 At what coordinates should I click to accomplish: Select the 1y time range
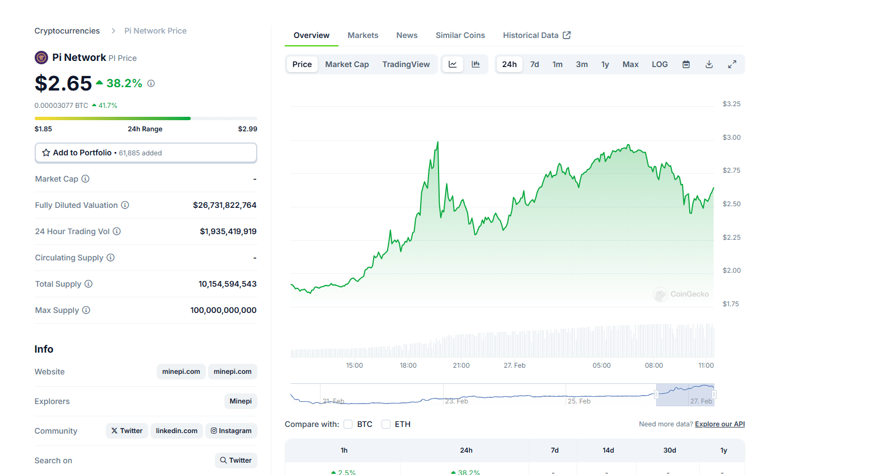click(x=605, y=64)
